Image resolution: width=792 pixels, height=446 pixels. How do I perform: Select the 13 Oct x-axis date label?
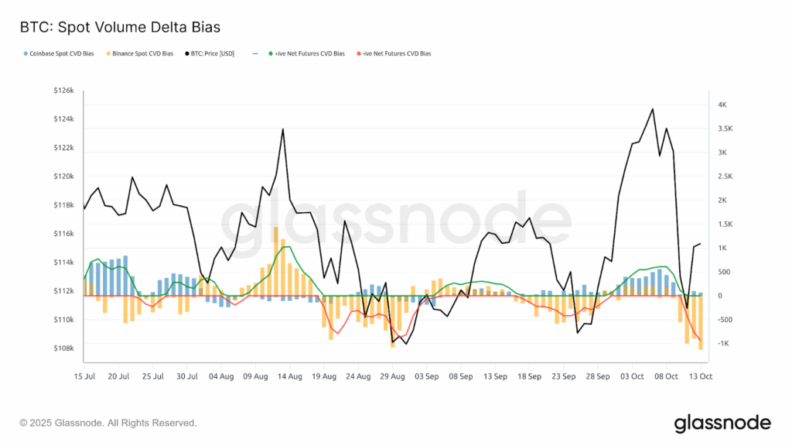(700, 377)
